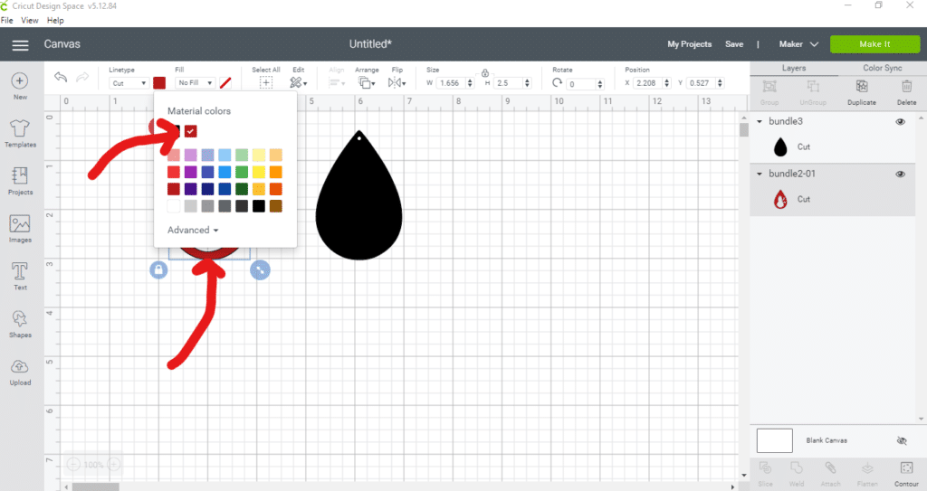
Task: Open the Linetype Cut dropdown
Action: click(x=129, y=83)
